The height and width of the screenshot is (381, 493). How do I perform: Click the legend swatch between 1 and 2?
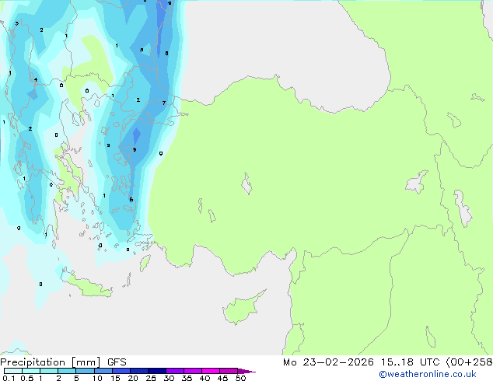click(x=49, y=371)
